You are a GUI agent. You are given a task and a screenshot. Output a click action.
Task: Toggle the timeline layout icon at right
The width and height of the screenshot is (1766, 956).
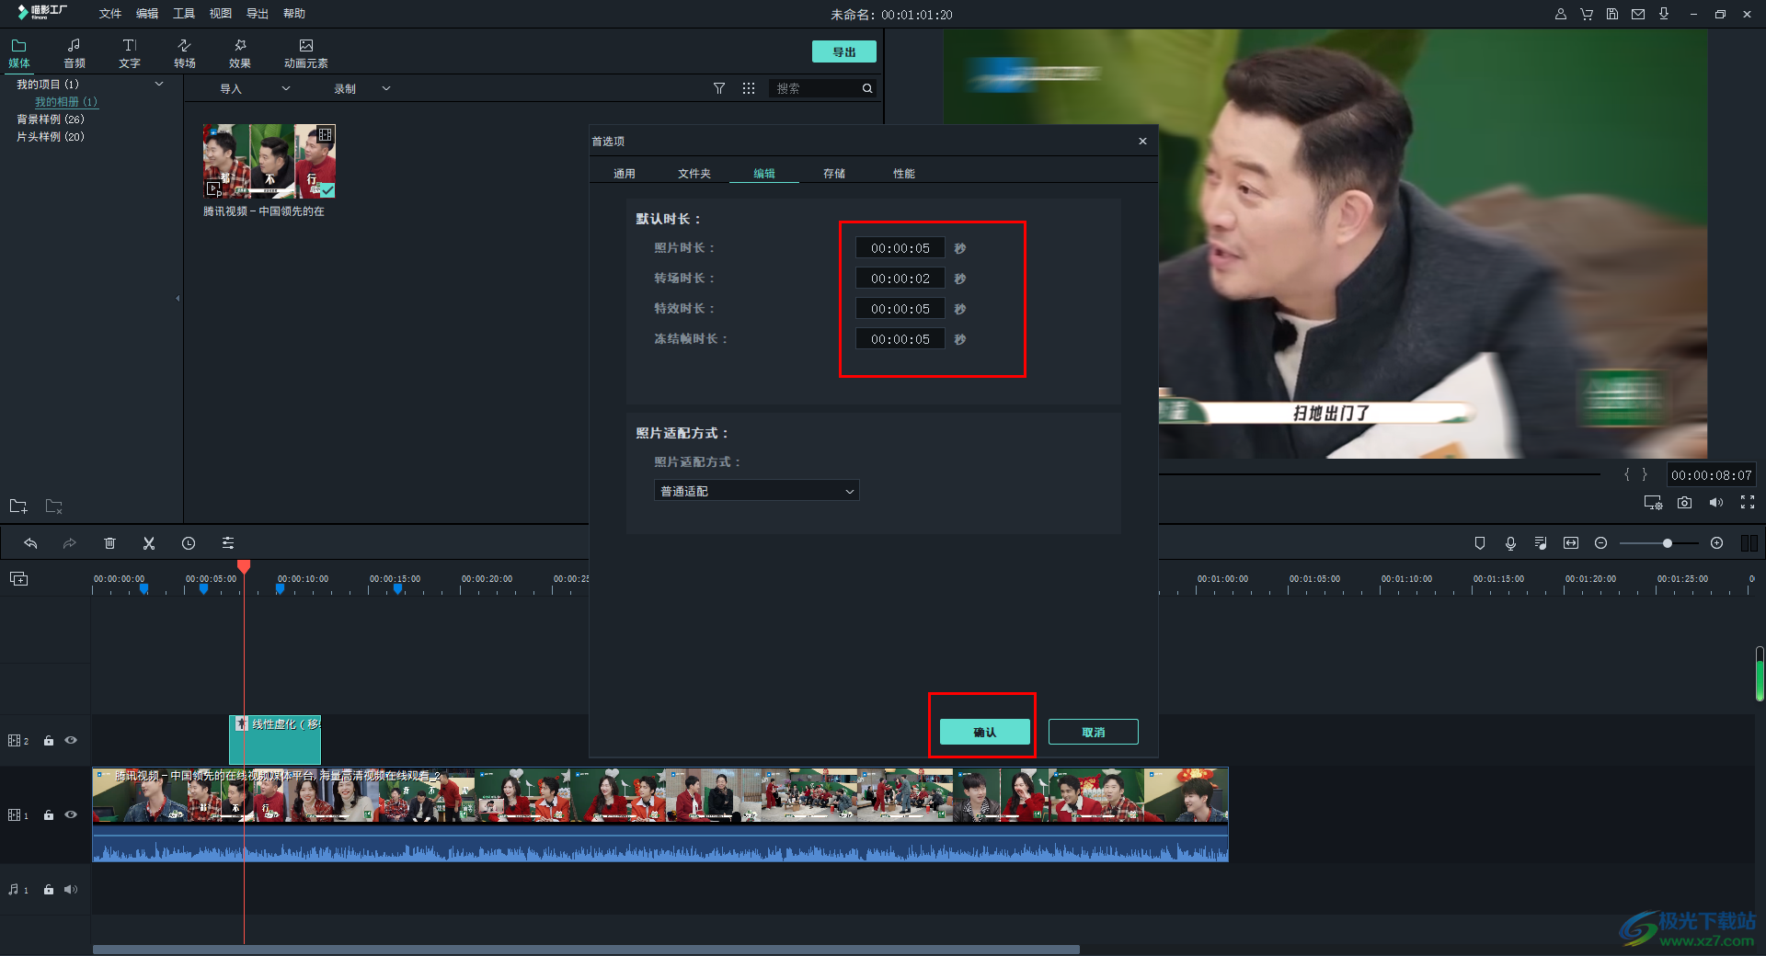tap(1749, 543)
